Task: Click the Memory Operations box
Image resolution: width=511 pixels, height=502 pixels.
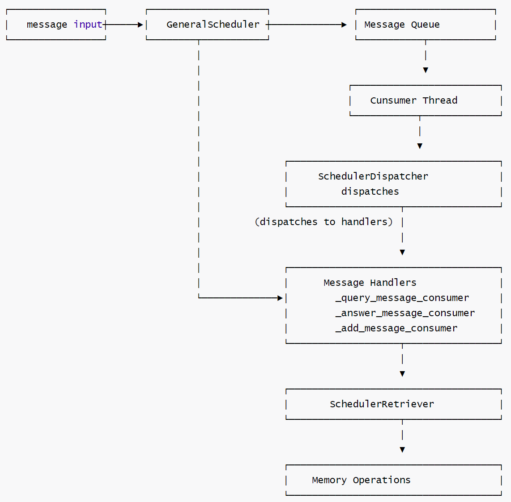Action: pyautogui.click(x=393, y=480)
